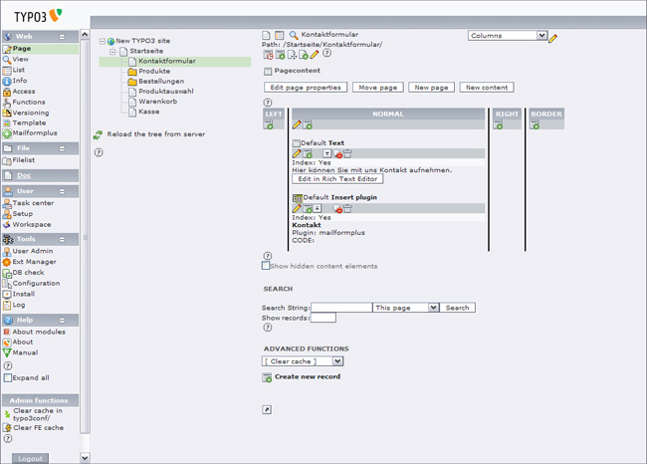Image resolution: width=647 pixels, height=464 pixels.
Task: Click the pencil edit icon next to Columns dropdown
Action: [x=553, y=38]
